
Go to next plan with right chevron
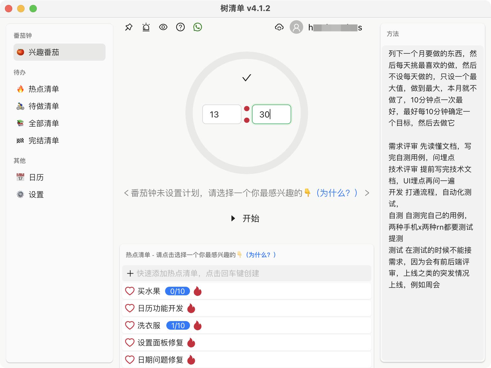click(x=367, y=193)
